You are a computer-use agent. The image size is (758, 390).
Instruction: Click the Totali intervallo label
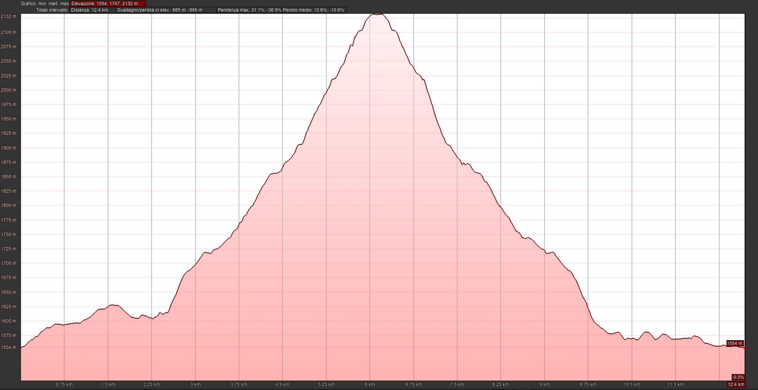coord(52,10)
